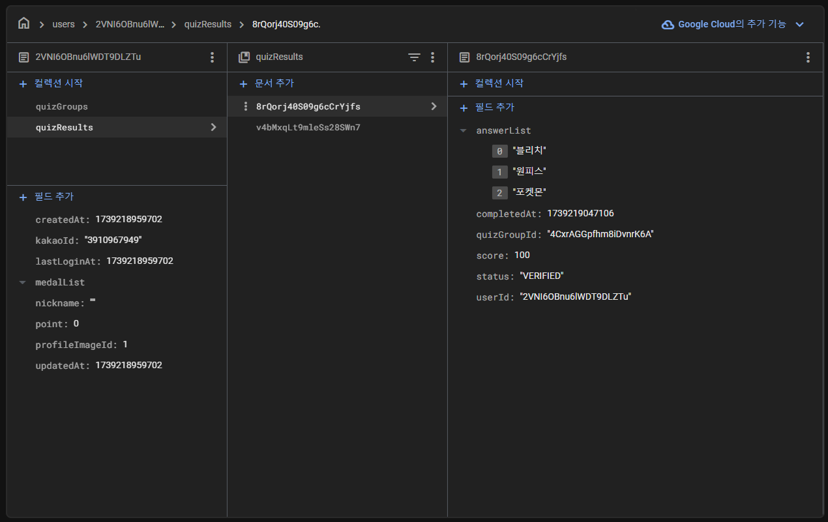828x522 pixels.
Task: Start a collection in the quiz result document
Action: [492, 83]
